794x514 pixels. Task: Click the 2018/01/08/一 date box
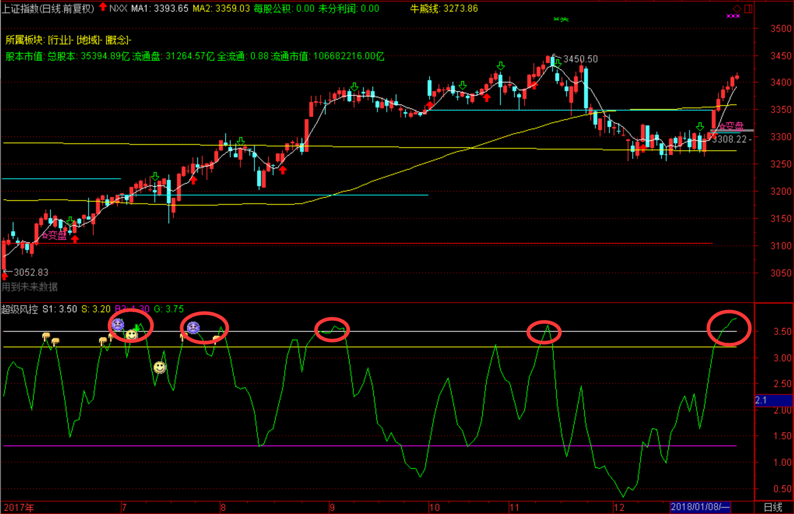[x=700, y=507]
